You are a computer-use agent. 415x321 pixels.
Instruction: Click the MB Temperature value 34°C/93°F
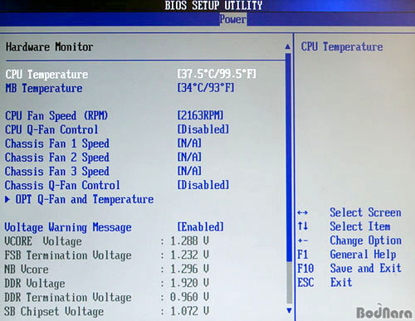[x=206, y=88]
